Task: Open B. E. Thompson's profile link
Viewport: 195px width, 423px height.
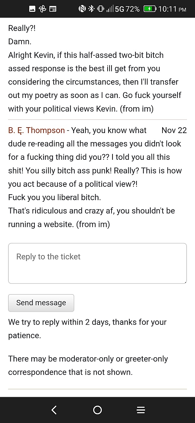Action: [36, 130]
